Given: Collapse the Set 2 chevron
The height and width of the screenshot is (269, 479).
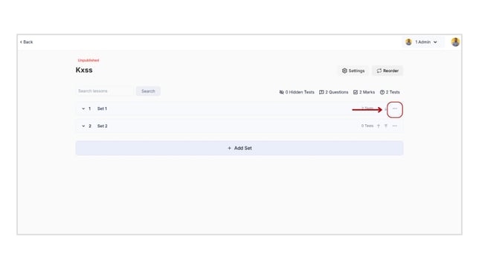Looking at the screenshot, I should coord(83,126).
